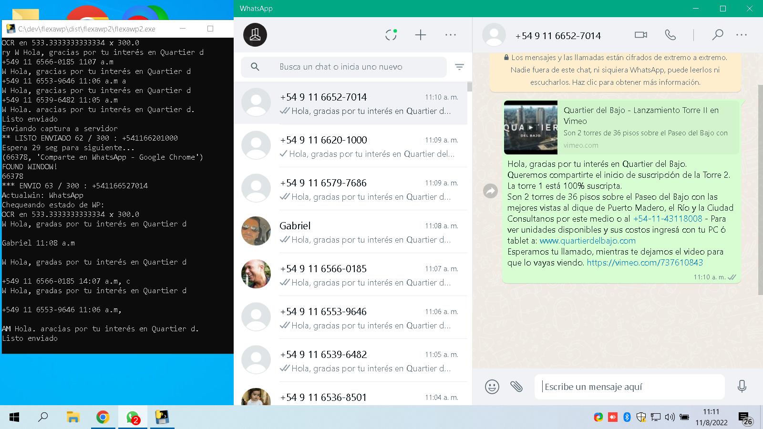The image size is (763, 429).
Task: Click the contact avatar in chat header
Action: click(x=494, y=35)
